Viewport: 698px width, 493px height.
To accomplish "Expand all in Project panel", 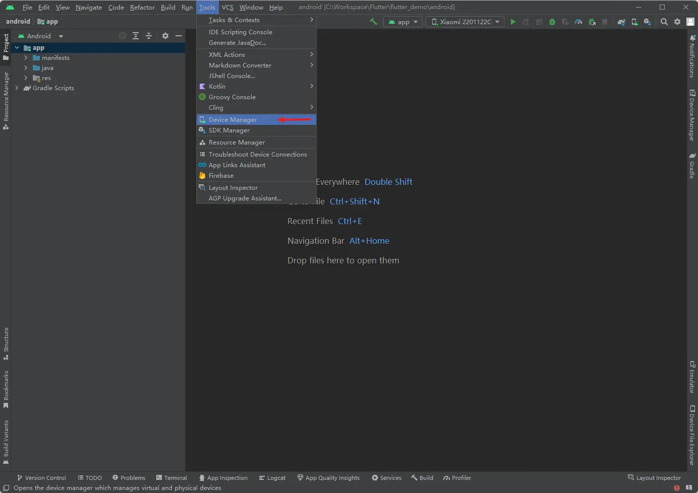I will click(x=136, y=36).
